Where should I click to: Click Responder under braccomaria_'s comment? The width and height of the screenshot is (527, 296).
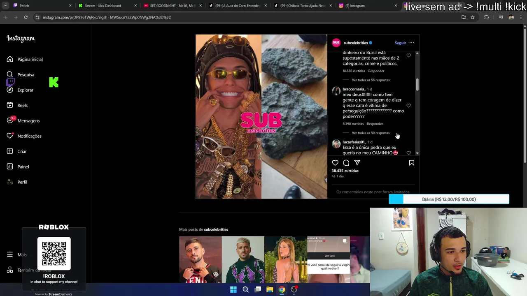[375, 124]
